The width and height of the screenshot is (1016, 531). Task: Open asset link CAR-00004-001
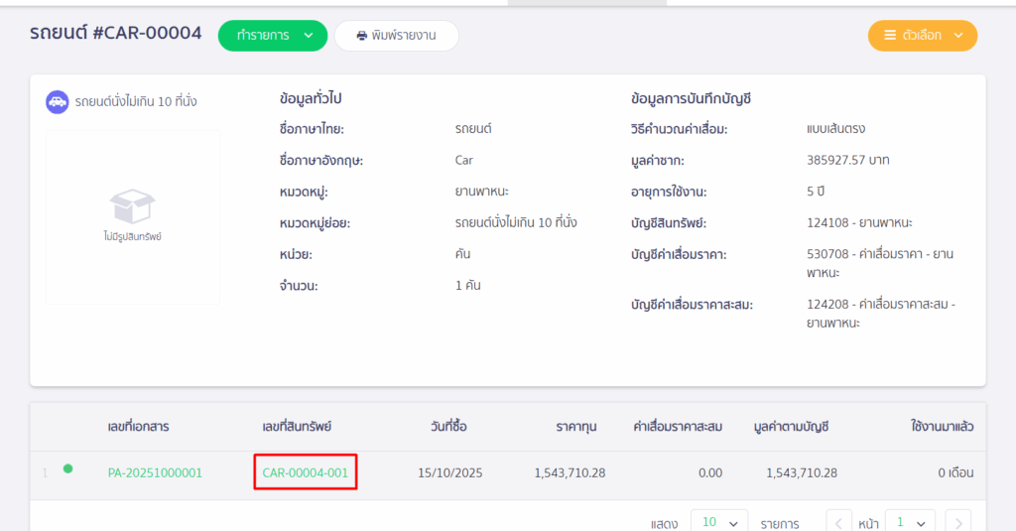point(306,473)
